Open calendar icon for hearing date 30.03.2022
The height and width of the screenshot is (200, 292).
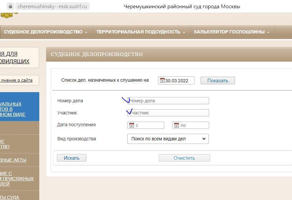coord(162,80)
